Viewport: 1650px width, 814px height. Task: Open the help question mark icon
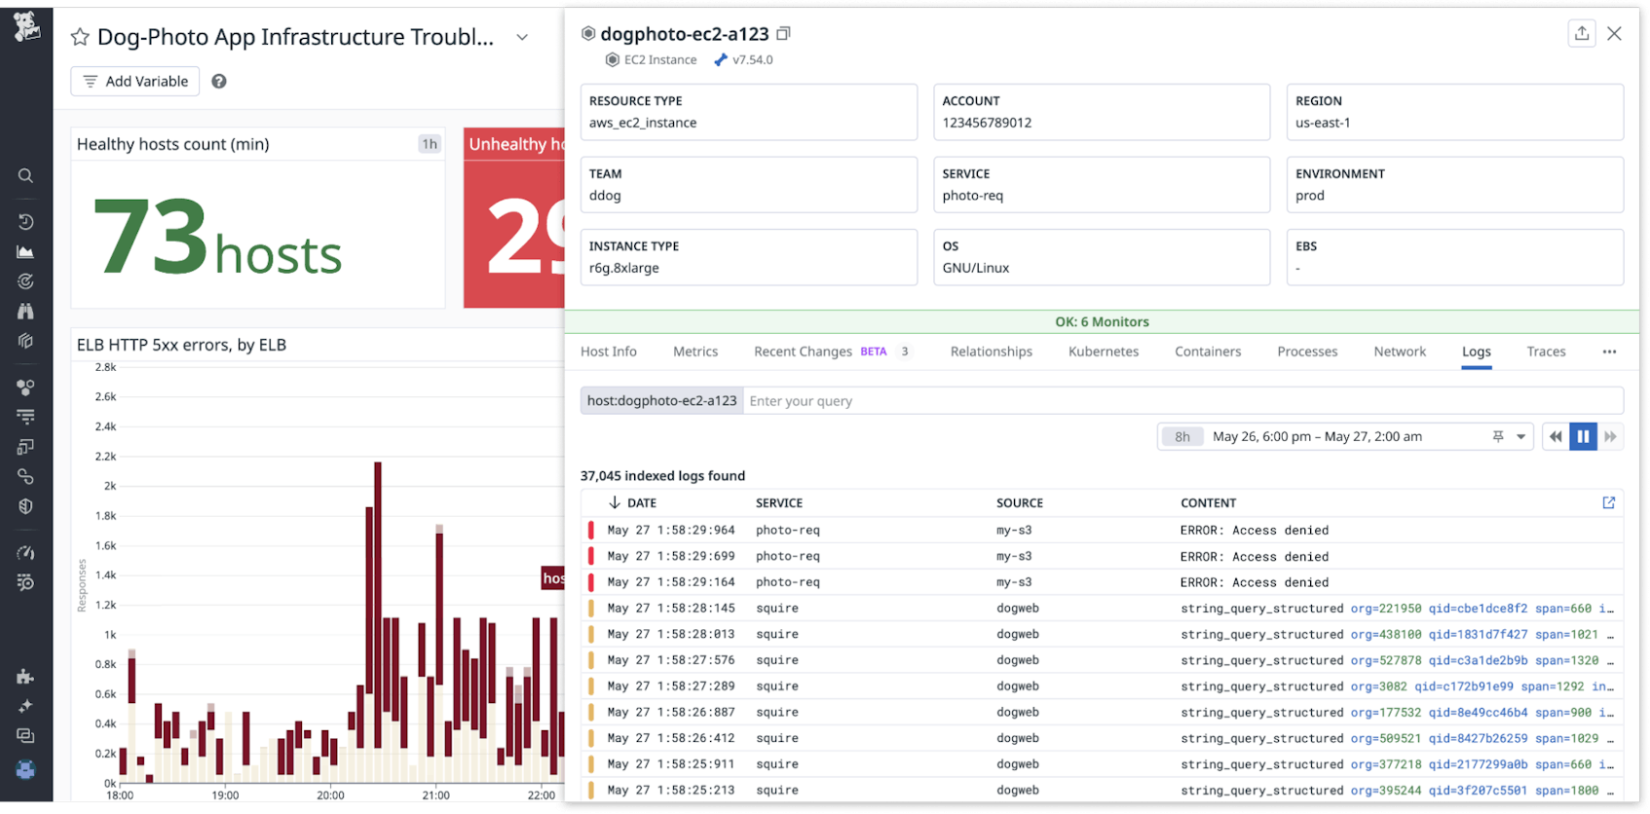pos(219,82)
